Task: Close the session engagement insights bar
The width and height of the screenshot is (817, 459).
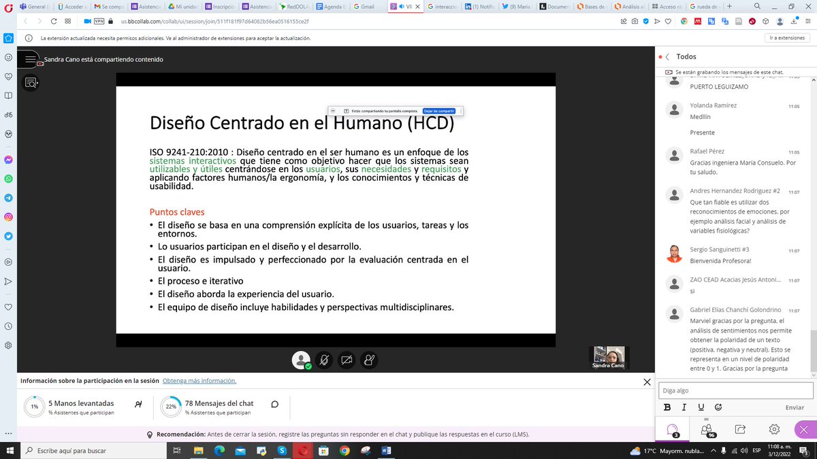Action: coord(647,382)
